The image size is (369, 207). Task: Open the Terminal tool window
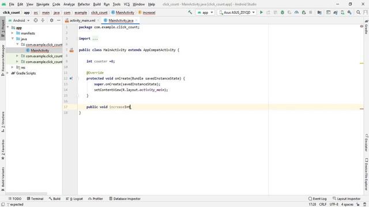(x=35, y=199)
